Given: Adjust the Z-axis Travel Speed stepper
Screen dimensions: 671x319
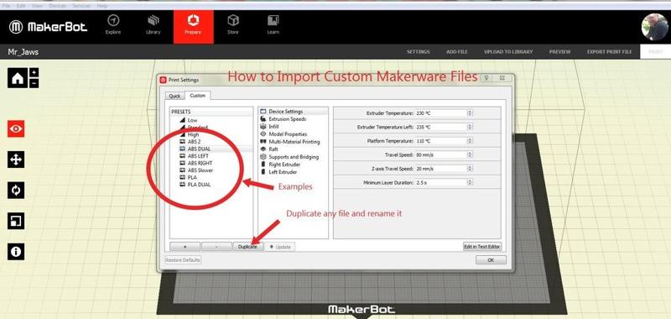Looking at the screenshot, I should tap(470, 169).
